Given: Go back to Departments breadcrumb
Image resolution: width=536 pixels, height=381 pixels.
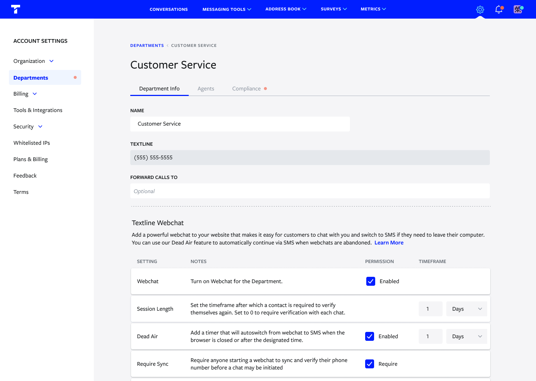Looking at the screenshot, I should coord(147,45).
